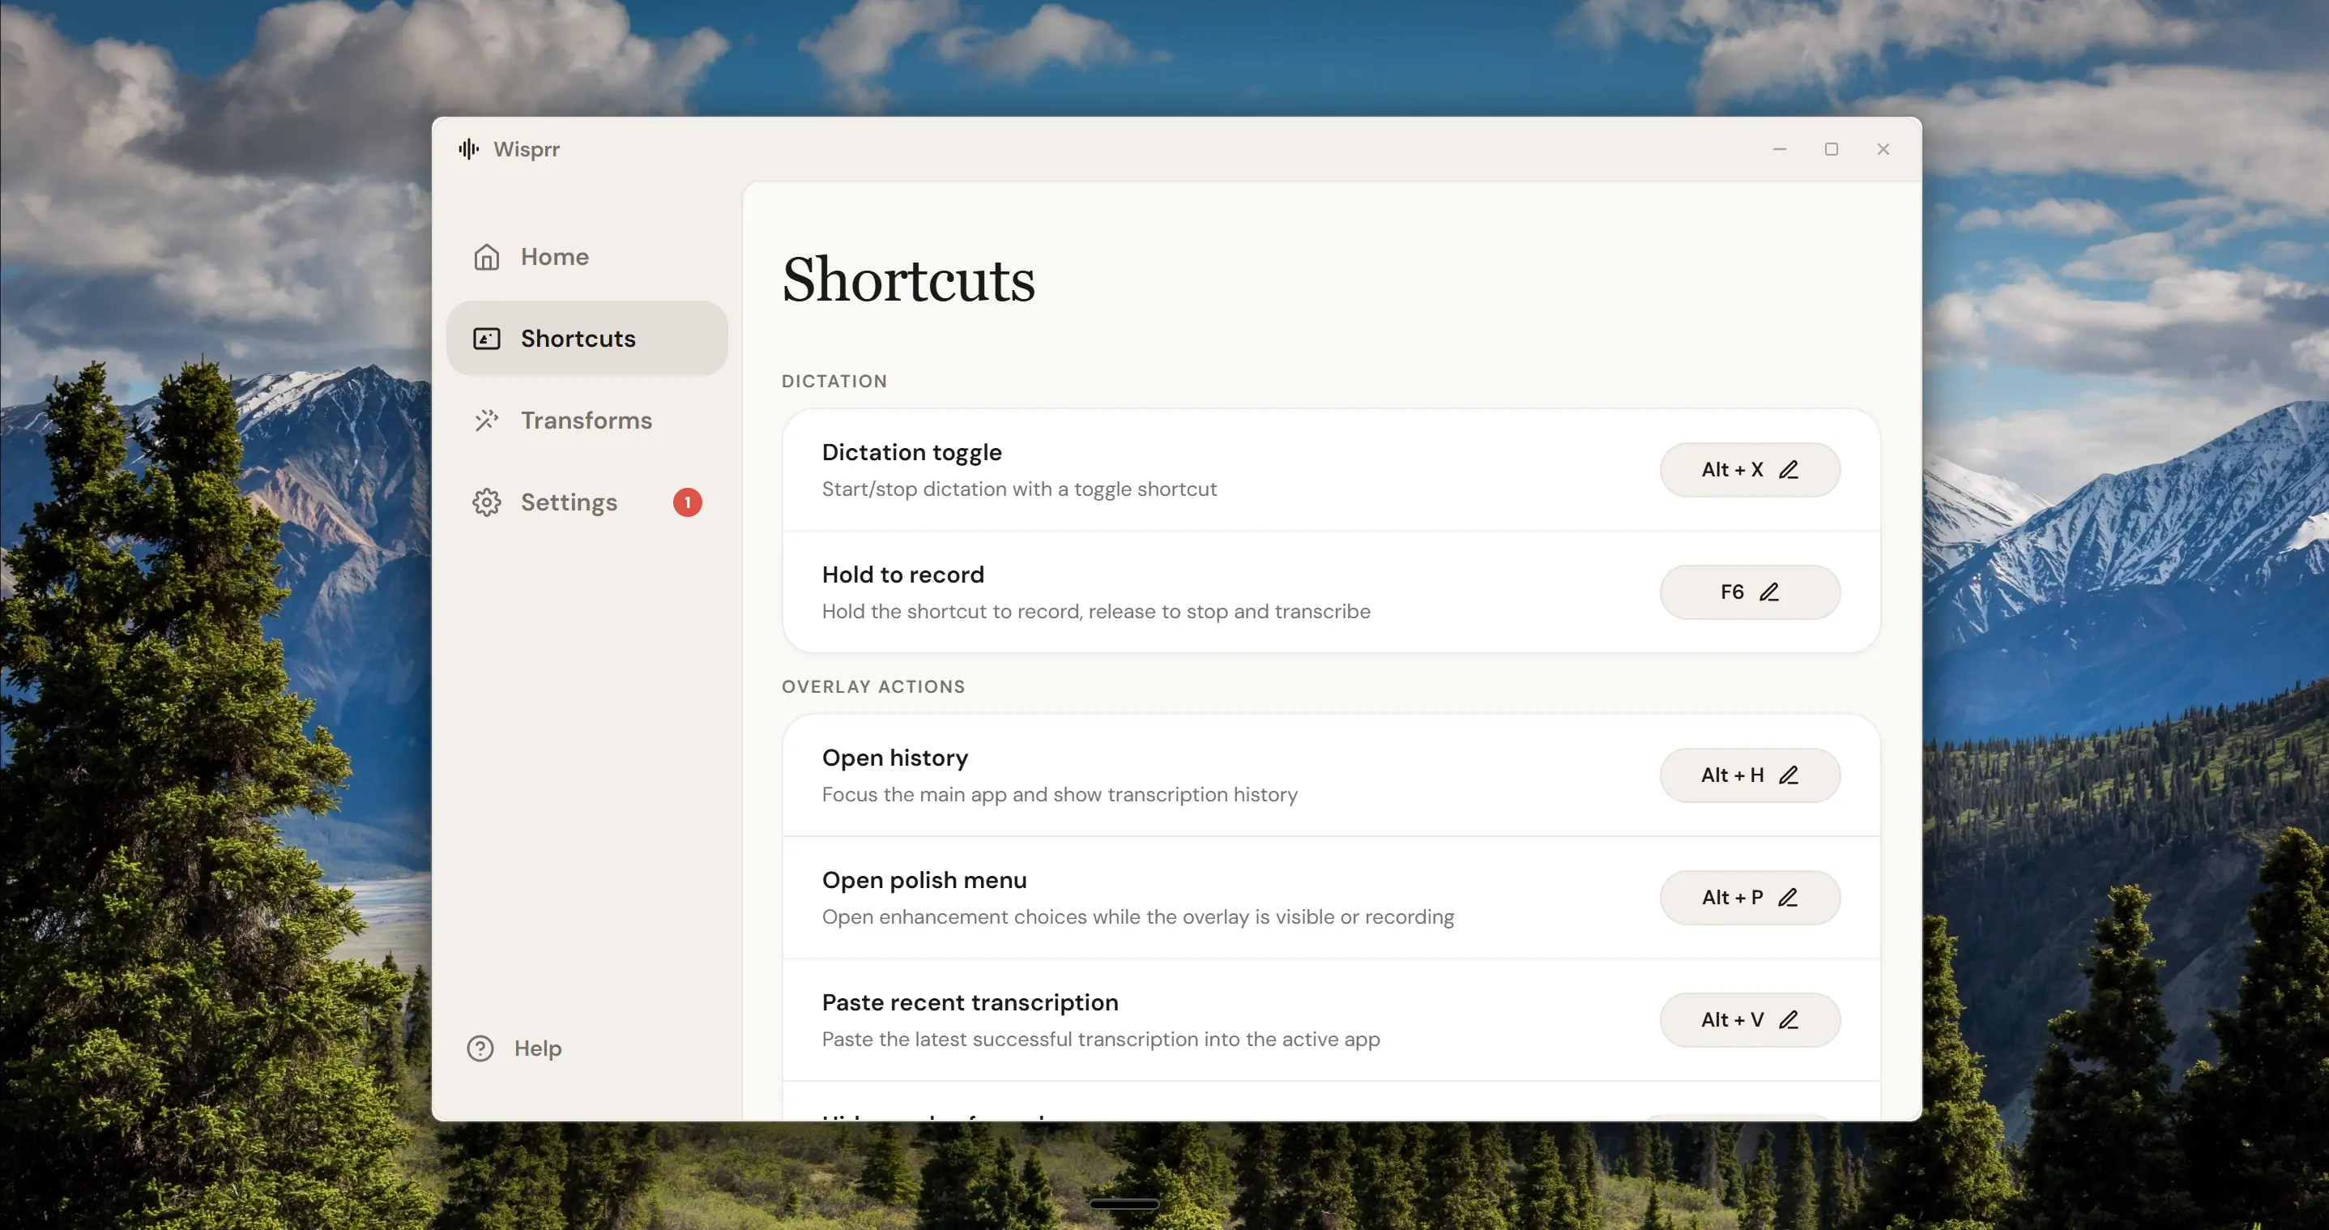Screen dimensions: 2329x1230
Task: Click the Home house icon in the sidebar
Action: coord(486,257)
